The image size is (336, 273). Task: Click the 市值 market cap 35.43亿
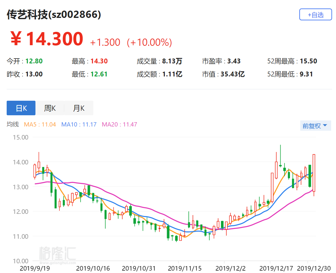click(233, 74)
